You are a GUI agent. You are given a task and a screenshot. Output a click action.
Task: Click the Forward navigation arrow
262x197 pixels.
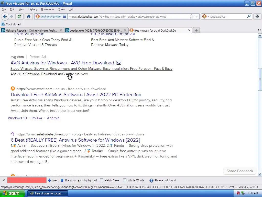click(12, 16)
